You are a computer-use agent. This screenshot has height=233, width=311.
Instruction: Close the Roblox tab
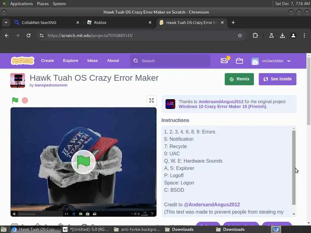tap(150, 22)
